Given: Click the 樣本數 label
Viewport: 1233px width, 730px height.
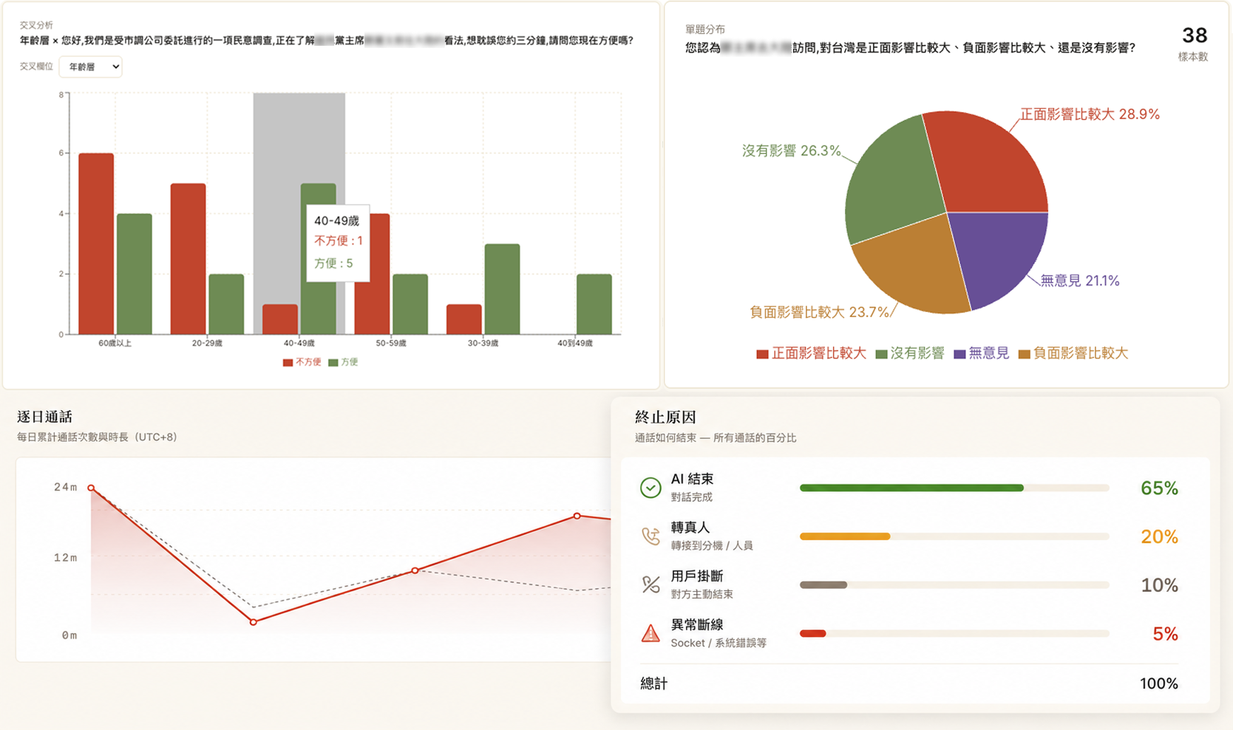Looking at the screenshot, I should (1193, 57).
